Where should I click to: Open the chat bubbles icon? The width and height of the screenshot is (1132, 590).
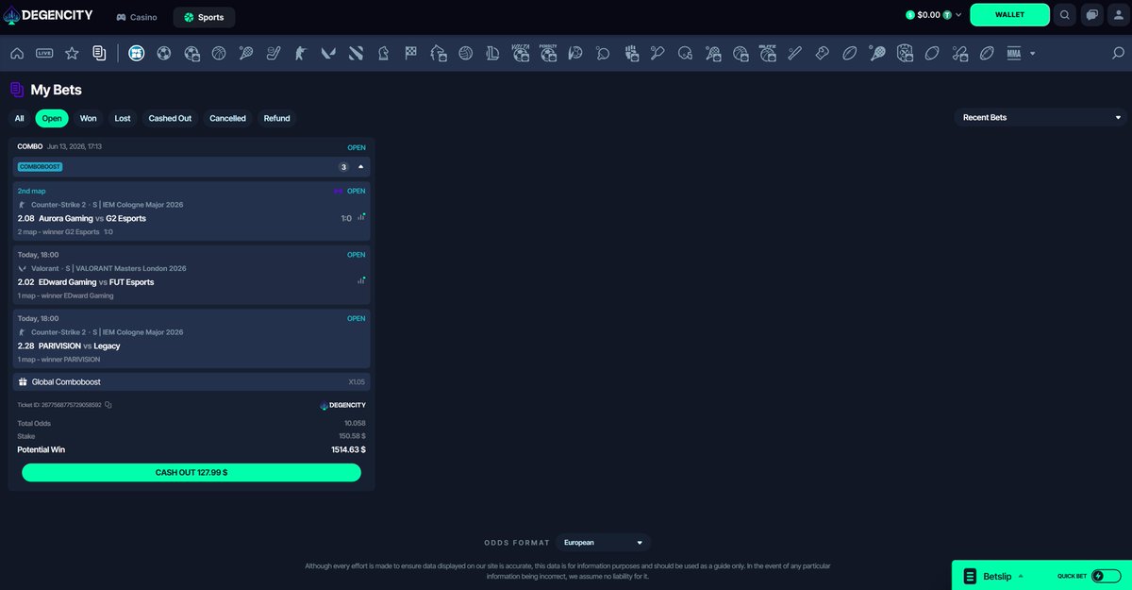click(1092, 15)
